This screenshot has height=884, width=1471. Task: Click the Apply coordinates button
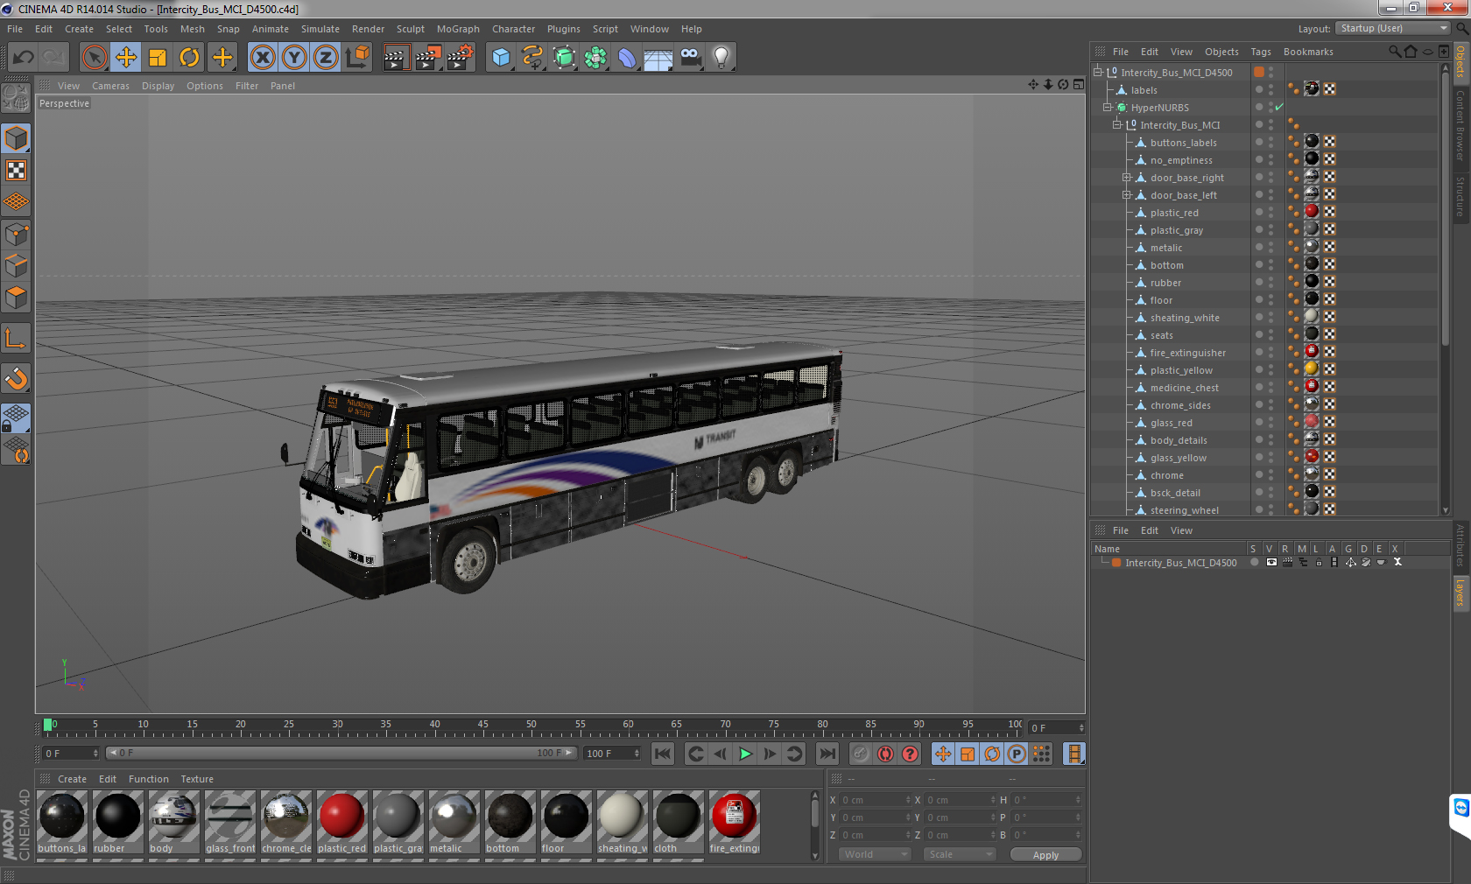(1045, 855)
